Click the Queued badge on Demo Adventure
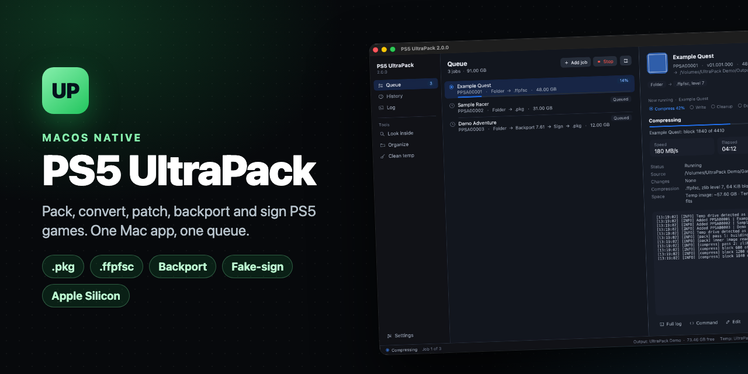The height and width of the screenshot is (374, 748). click(x=621, y=118)
